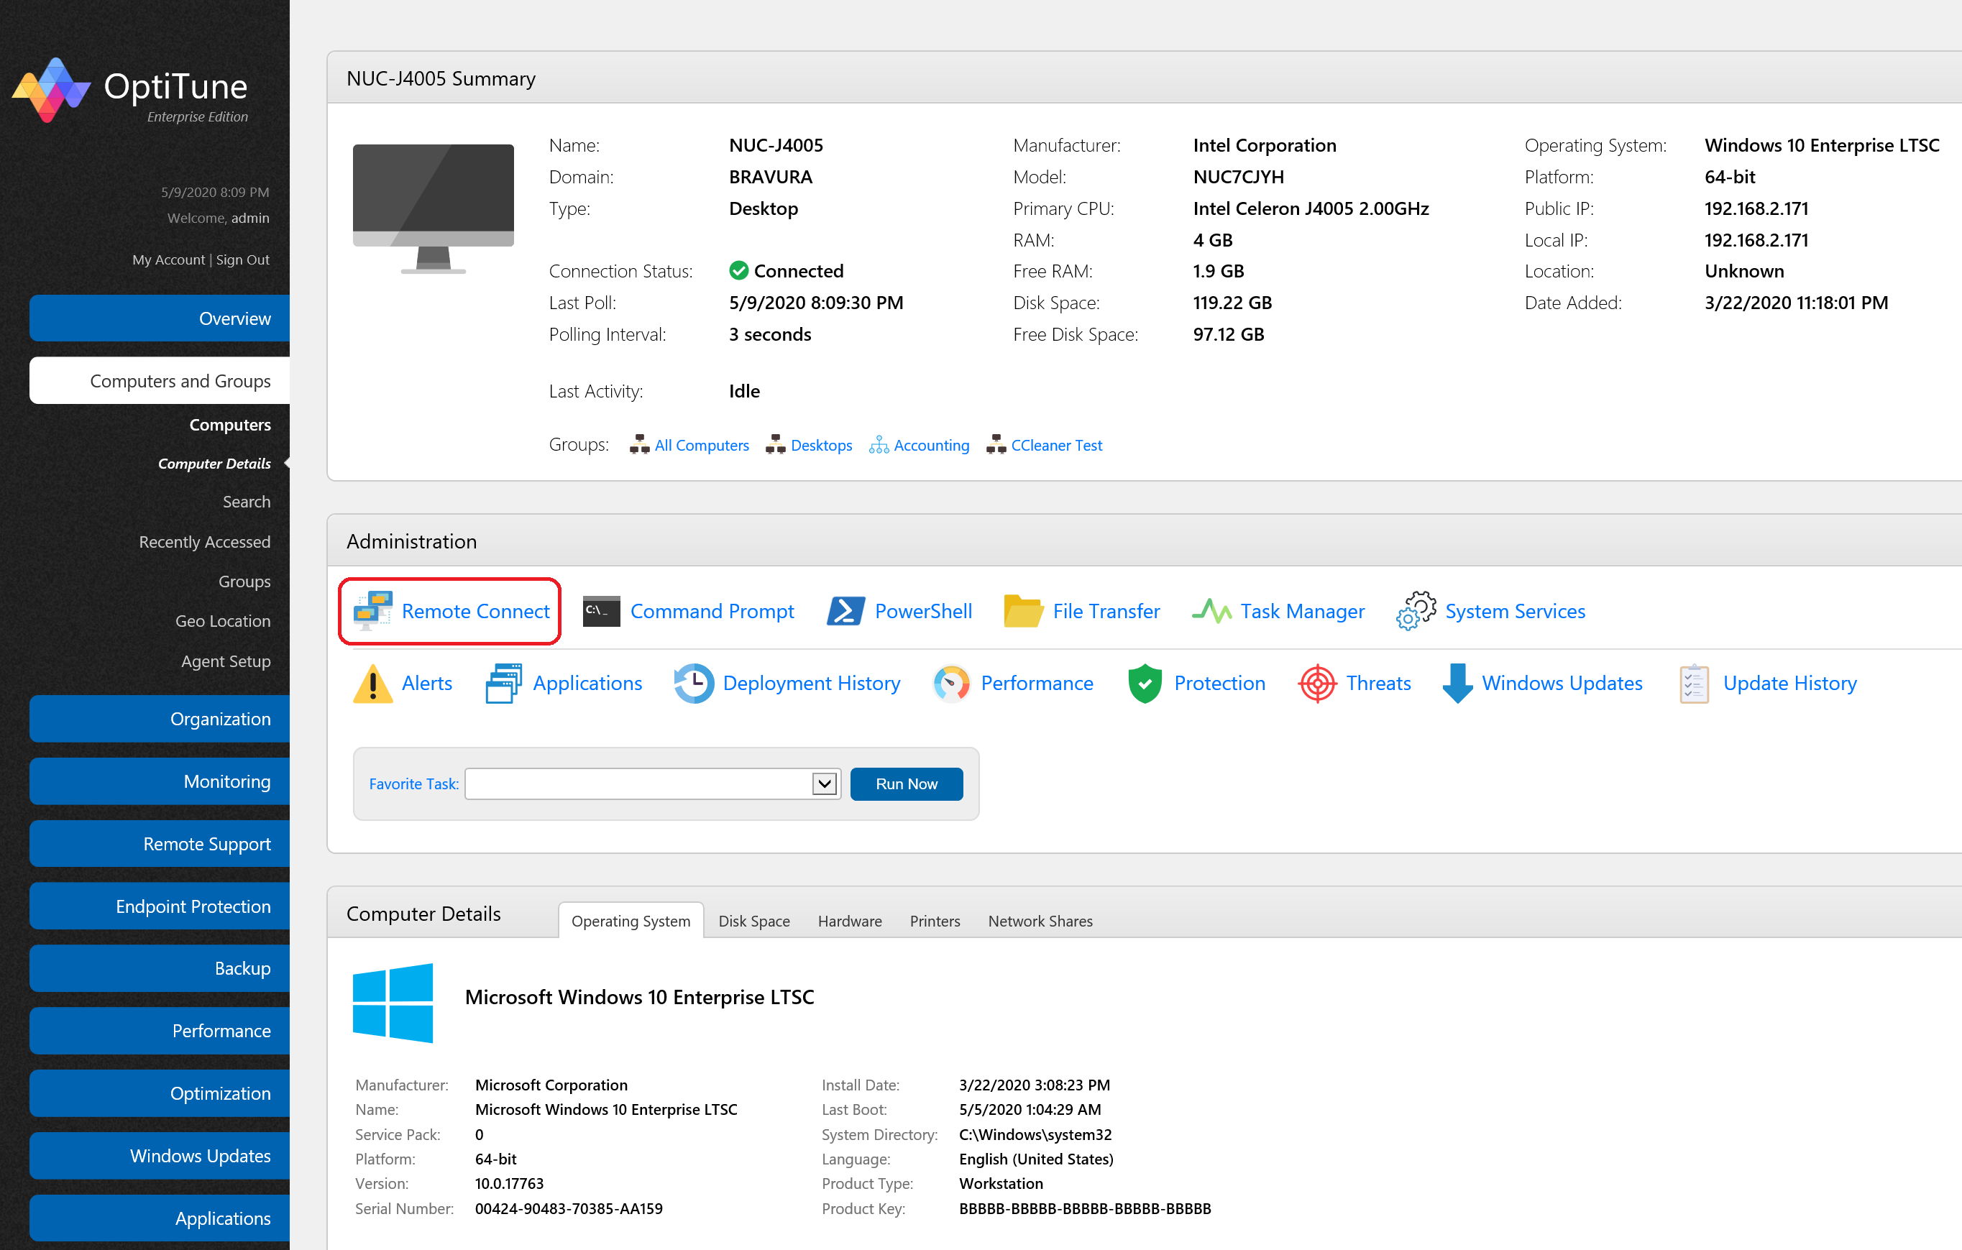Click the green Connected status checkmark

click(x=739, y=270)
